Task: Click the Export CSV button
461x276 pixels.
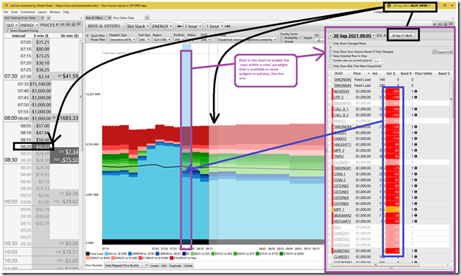Action: 443,52
